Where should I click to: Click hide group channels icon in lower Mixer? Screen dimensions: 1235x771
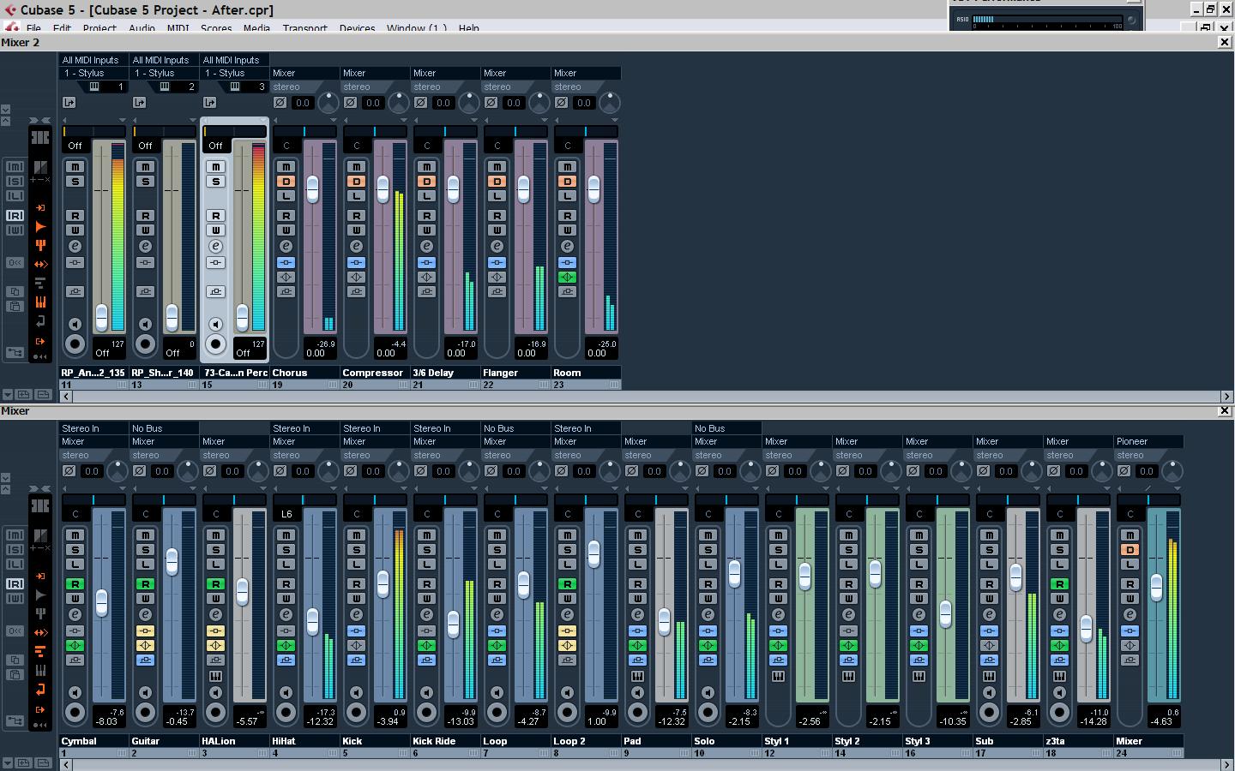point(39,613)
